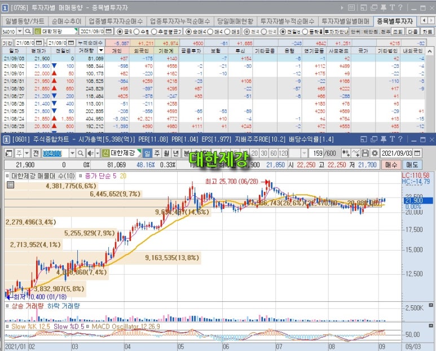Screen dimensions: 436x351
Task: Select 매수 radio button
Action: pos(210,32)
